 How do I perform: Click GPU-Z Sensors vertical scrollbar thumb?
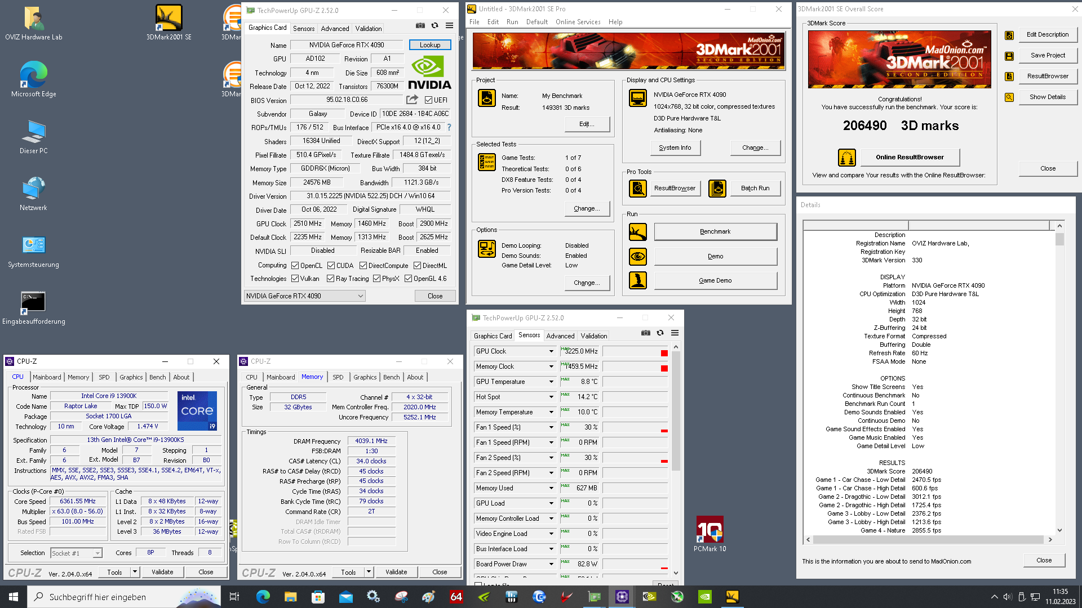tap(676, 411)
